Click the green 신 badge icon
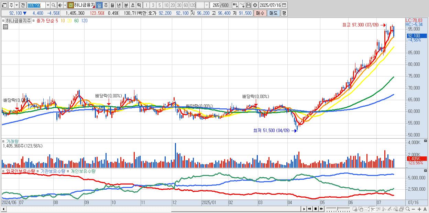 [x=70, y=5]
